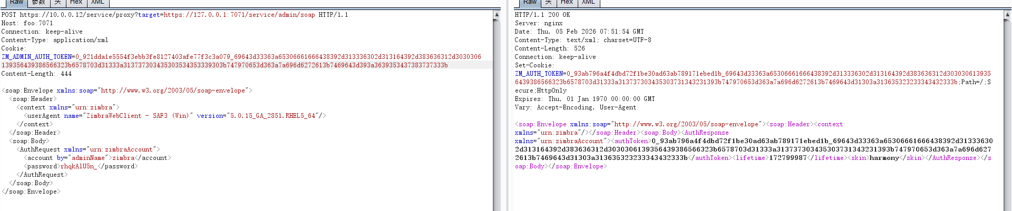Click the HTTP/1.1 200 OK status line
This screenshot has height=211, width=1012.
(542, 15)
